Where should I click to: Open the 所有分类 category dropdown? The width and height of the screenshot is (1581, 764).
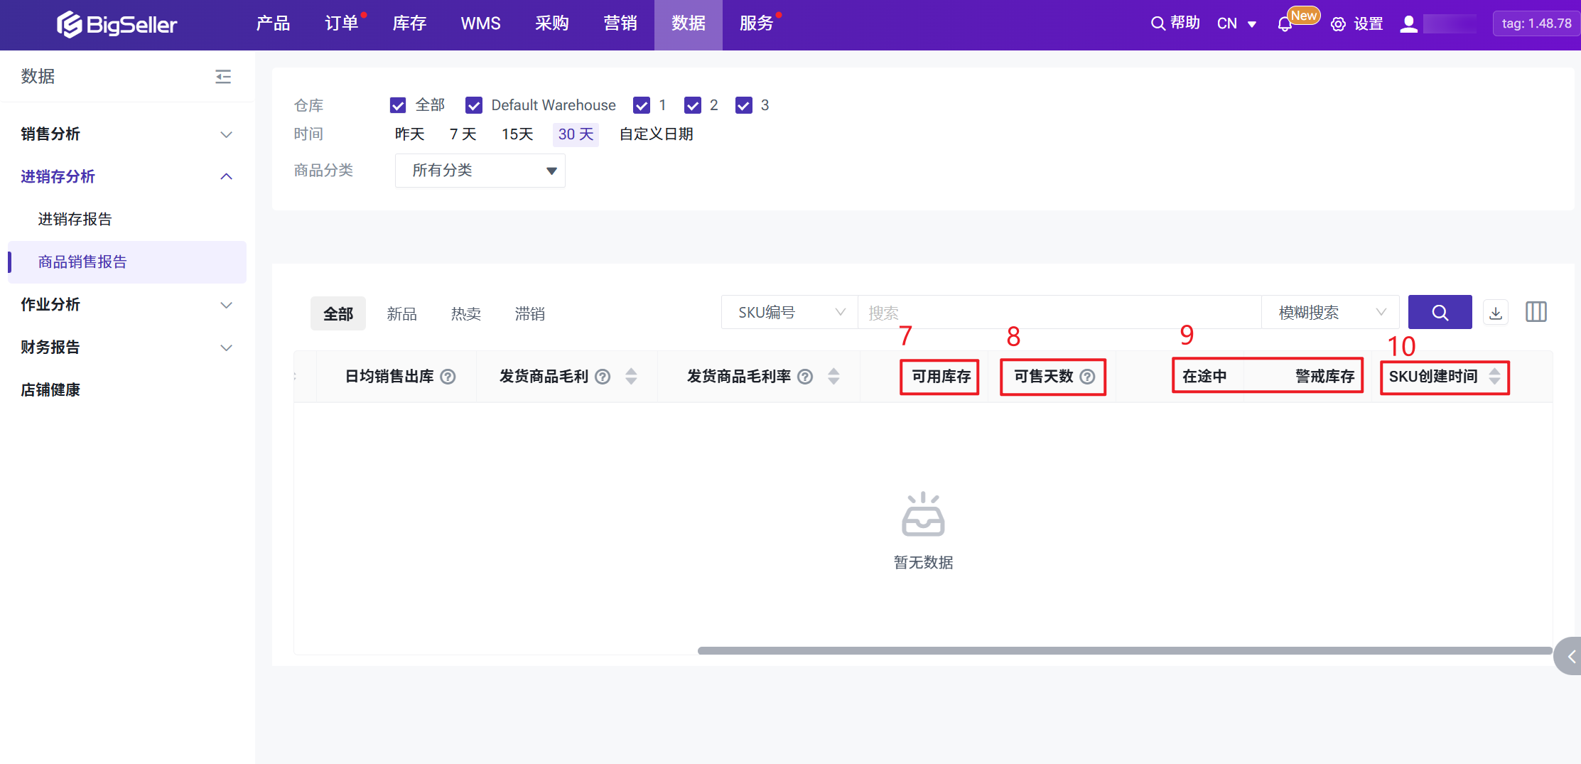[x=480, y=171]
